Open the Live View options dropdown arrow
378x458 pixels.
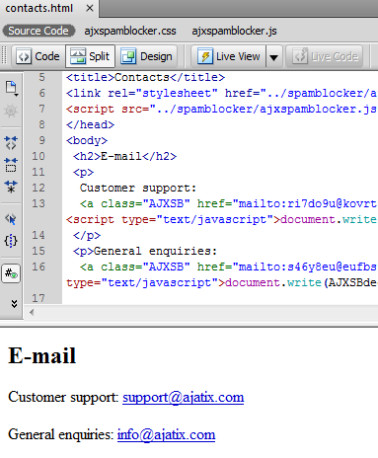[273, 57]
